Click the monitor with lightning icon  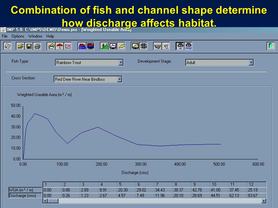click(135, 46)
